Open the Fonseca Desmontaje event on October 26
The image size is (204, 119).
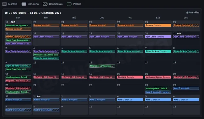coord(18,37)
